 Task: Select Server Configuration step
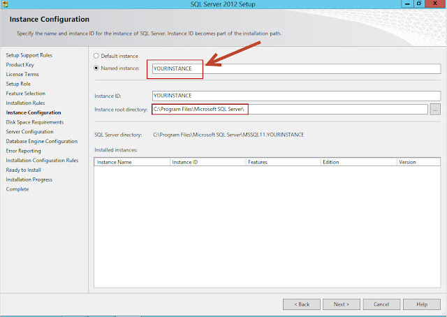point(29,132)
